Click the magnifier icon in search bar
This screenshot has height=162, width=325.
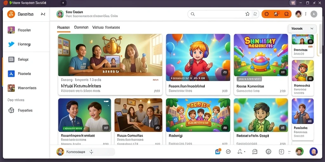tap(193, 14)
